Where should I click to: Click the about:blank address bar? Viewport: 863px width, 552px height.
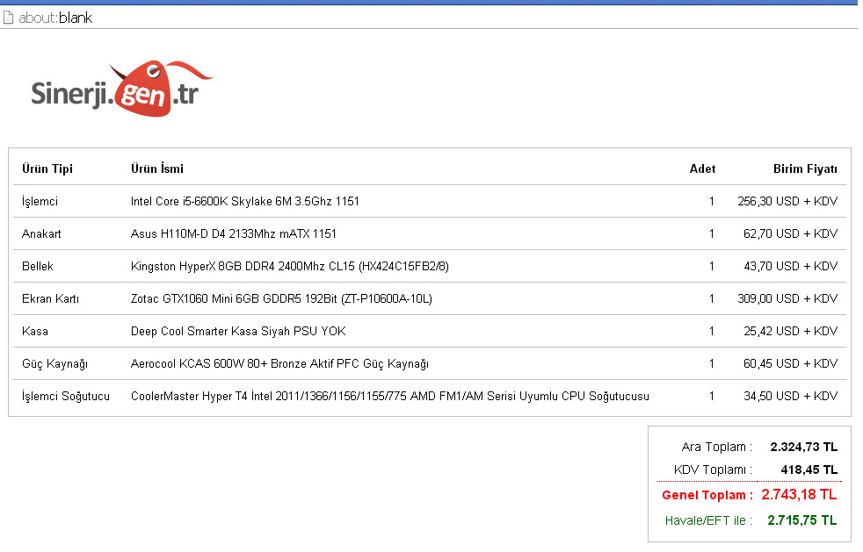(x=429, y=18)
